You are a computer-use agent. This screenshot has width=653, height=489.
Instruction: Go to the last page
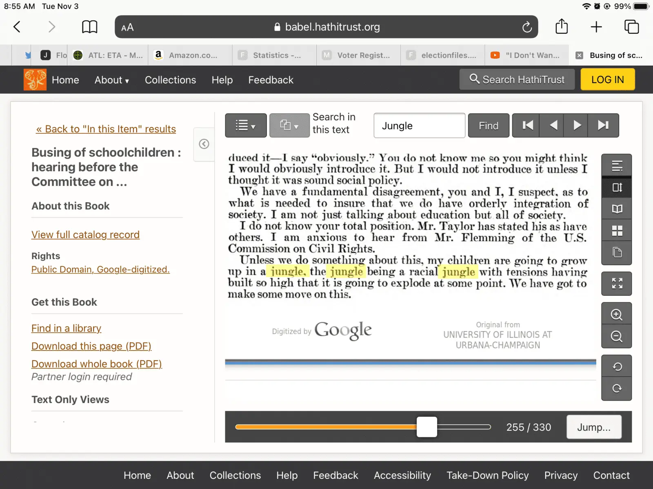(603, 126)
